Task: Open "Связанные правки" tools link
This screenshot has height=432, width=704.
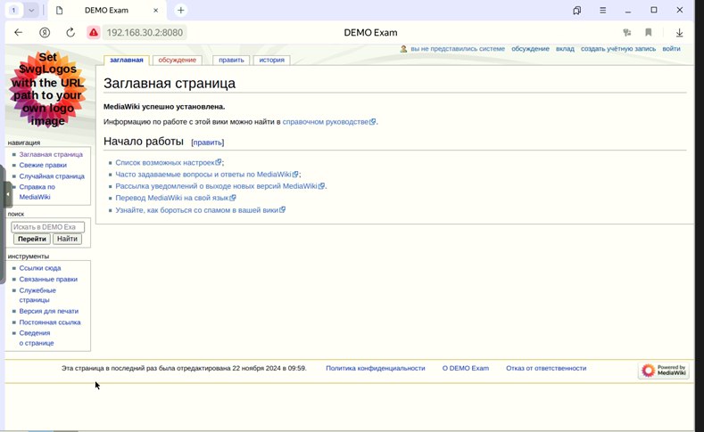Action: click(x=48, y=279)
